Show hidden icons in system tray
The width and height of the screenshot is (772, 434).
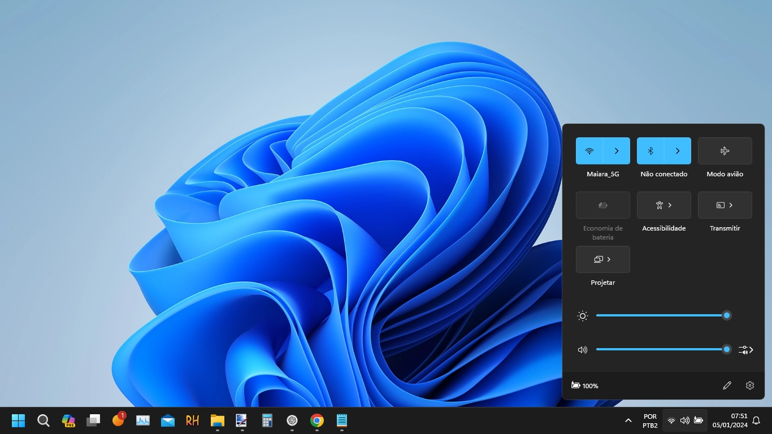tap(628, 420)
